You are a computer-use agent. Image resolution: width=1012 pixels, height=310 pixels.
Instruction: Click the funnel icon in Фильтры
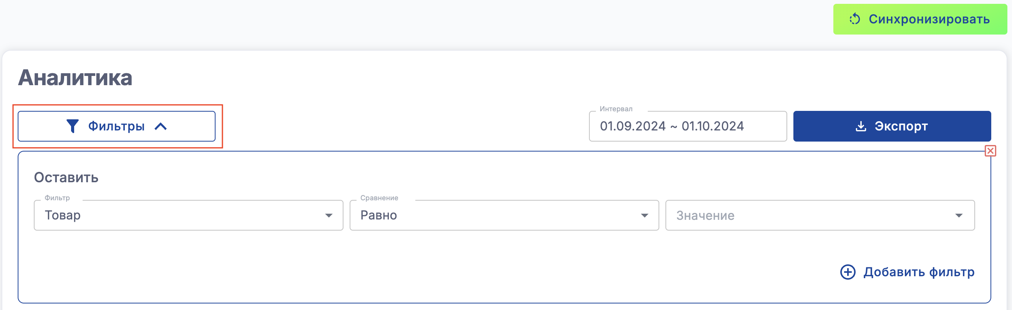(72, 126)
